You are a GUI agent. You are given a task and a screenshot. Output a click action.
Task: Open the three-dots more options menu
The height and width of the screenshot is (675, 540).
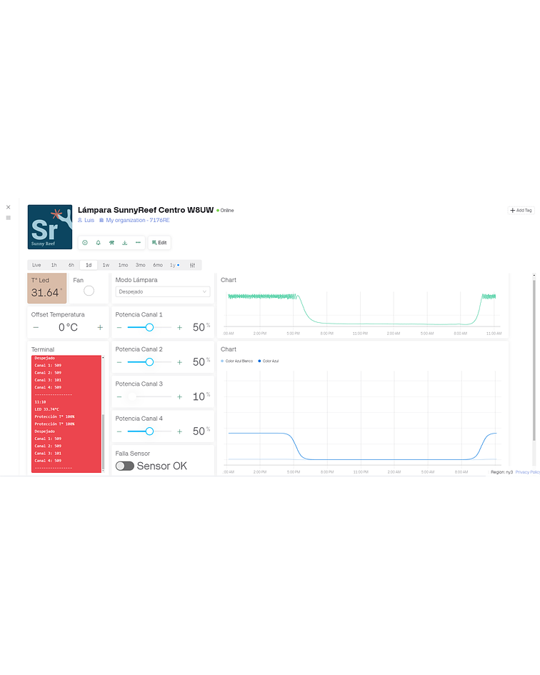coord(138,243)
